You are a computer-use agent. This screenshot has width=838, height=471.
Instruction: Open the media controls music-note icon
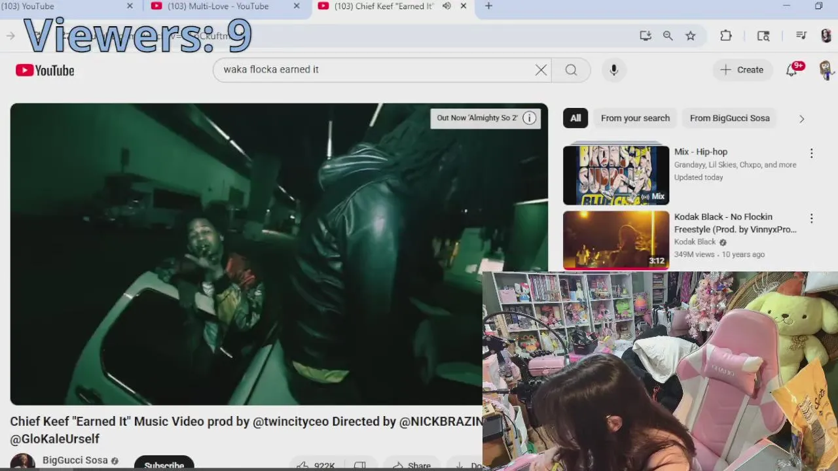(801, 36)
